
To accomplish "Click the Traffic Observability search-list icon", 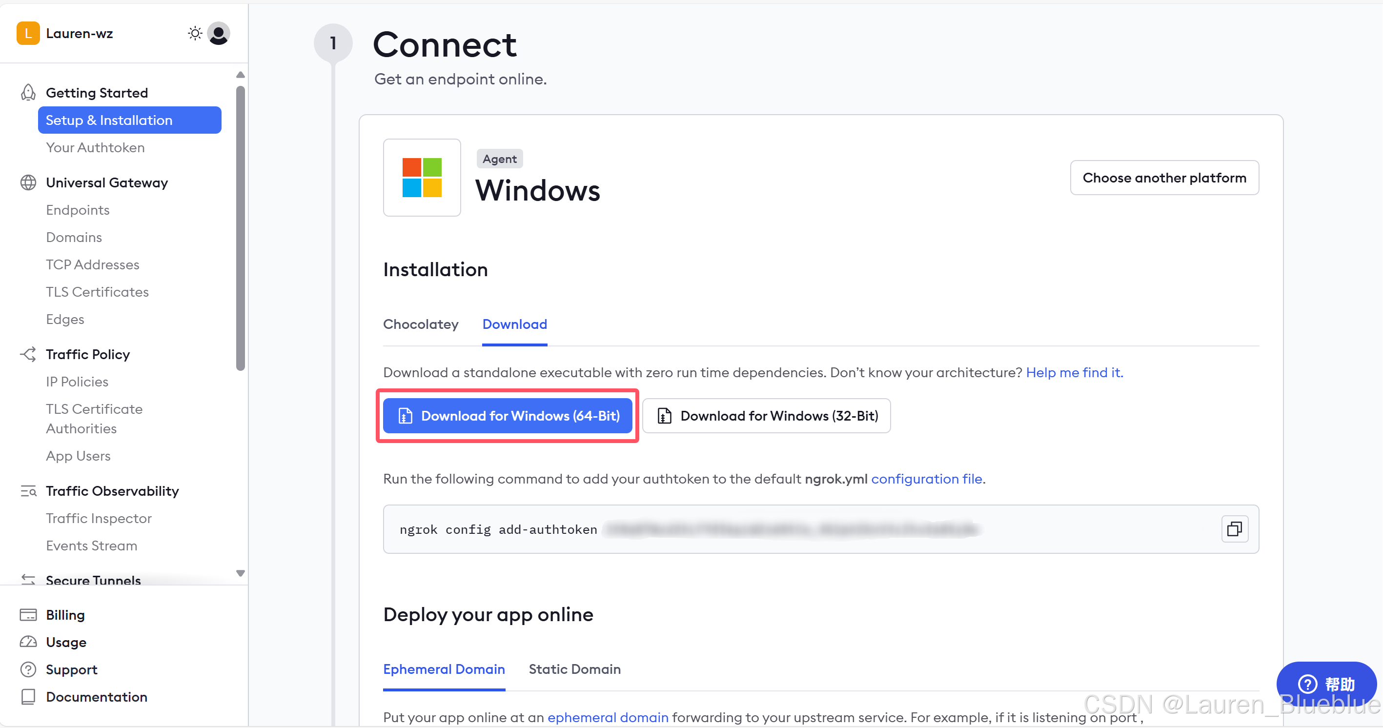I will [28, 491].
